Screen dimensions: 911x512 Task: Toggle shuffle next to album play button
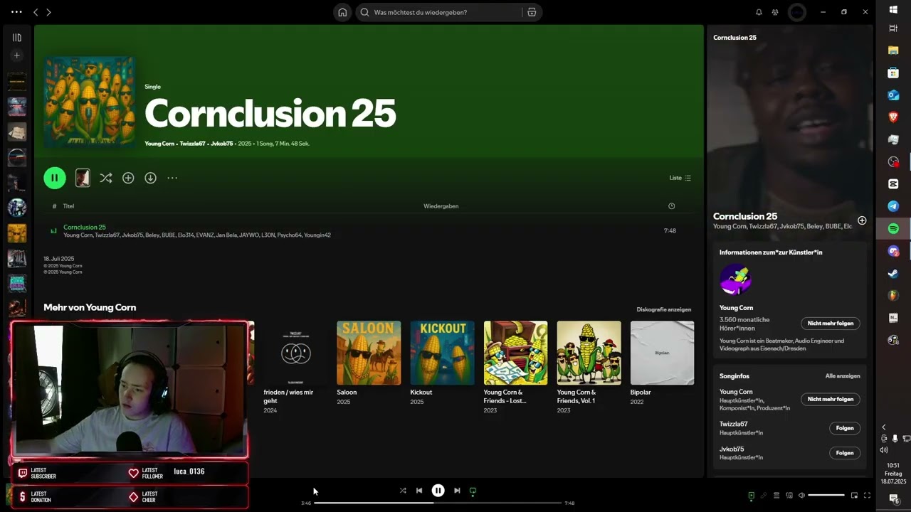tap(105, 178)
